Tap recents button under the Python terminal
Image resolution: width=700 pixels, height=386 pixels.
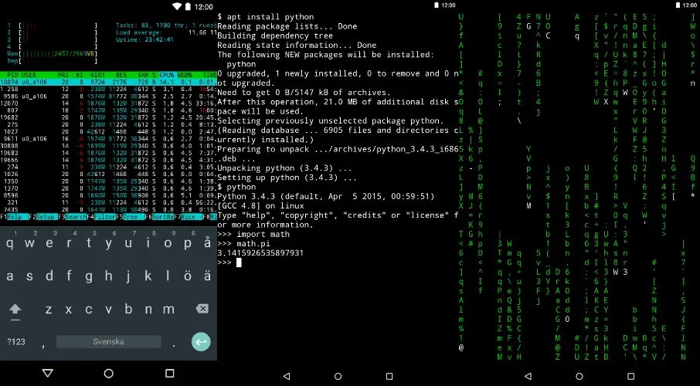389,377
